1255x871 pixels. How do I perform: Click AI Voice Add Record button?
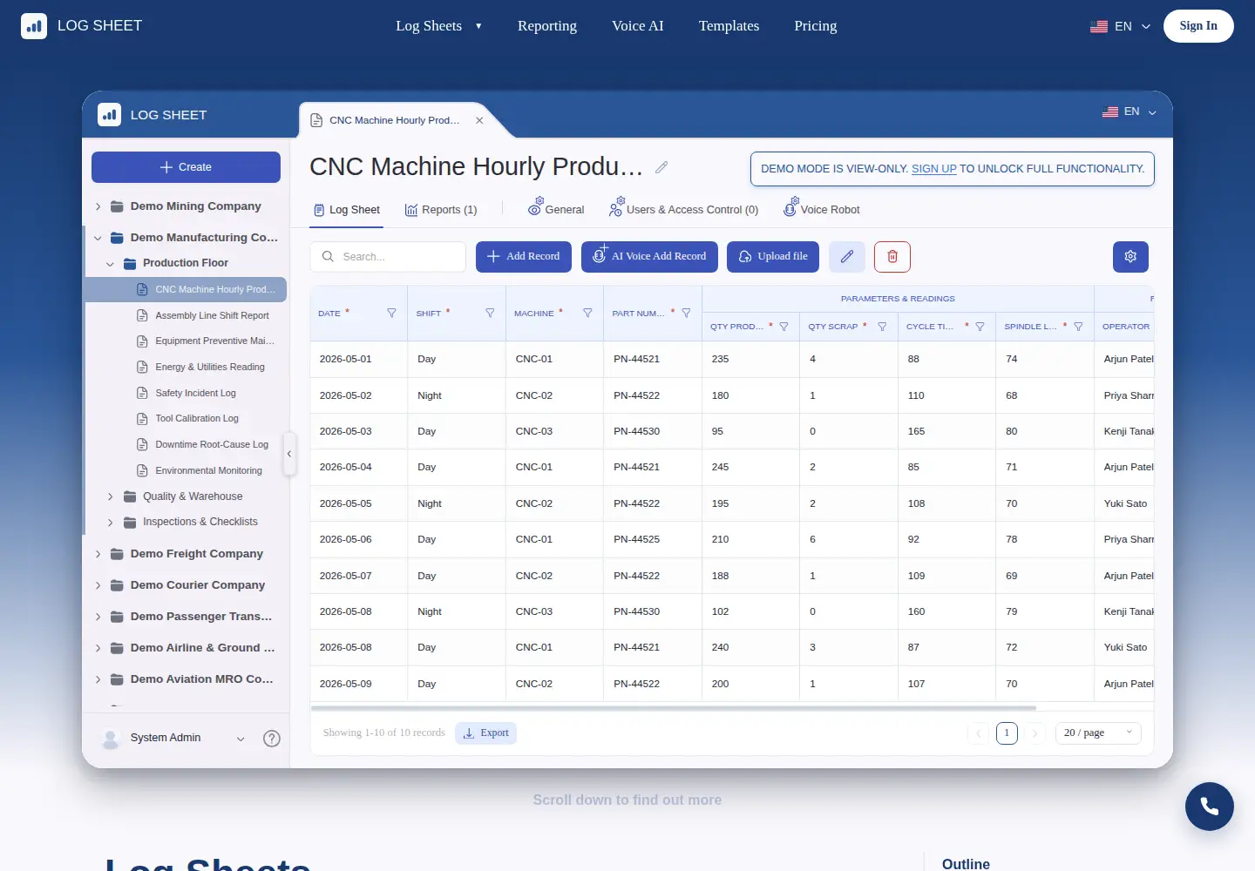[650, 257]
